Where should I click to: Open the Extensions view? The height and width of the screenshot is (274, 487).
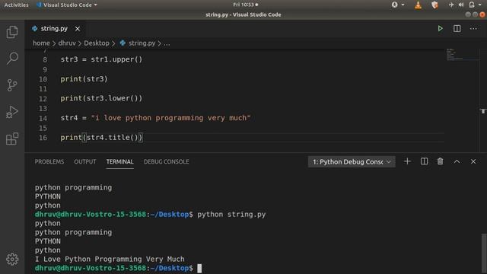click(12, 139)
